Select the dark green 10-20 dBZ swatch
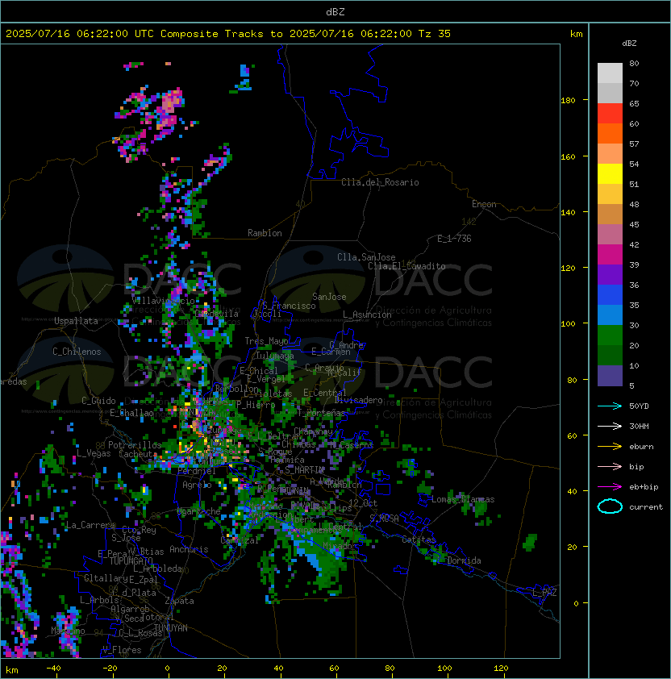This screenshot has width=671, height=679. point(610,355)
